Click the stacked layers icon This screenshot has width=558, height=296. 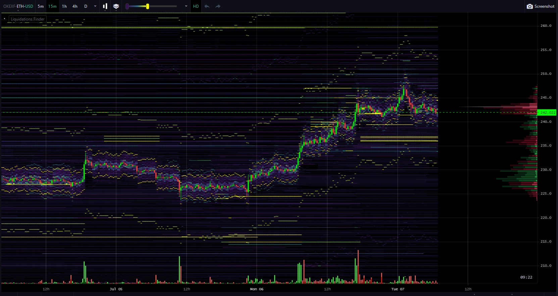(x=116, y=6)
